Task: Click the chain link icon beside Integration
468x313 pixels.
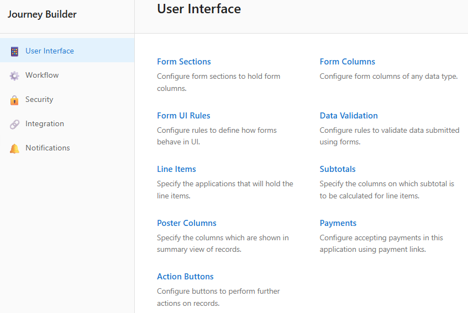Action: [14, 124]
